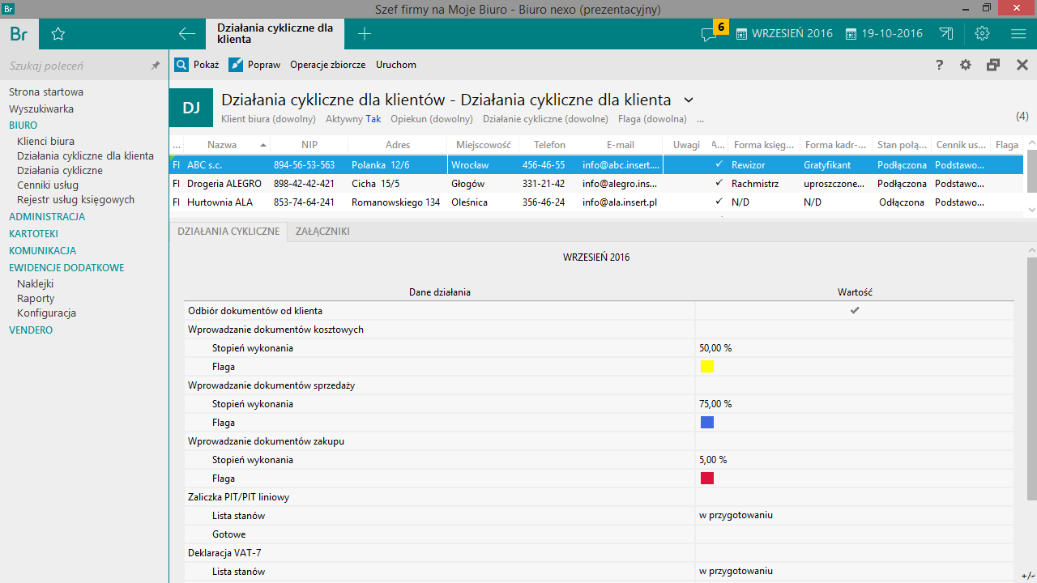Toggle active checkmark for Hurtownia ALA
1037x583 pixels.
pyautogui.click(x=719, y=202)
